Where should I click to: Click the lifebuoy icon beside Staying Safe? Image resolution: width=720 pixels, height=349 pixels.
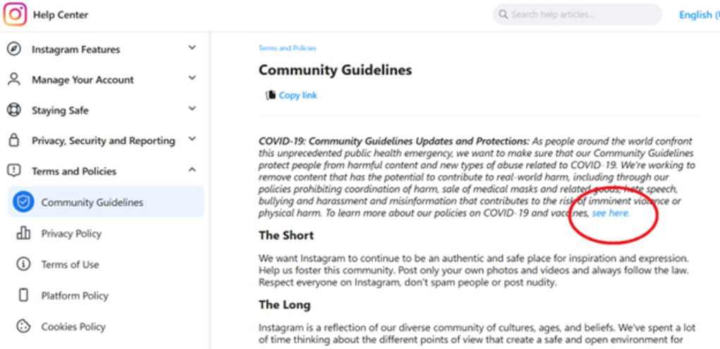click(14, 110)
